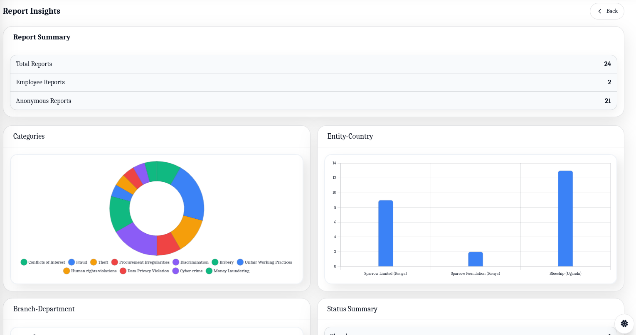Click the purple Cyber crime legend dot
Viewport: 636px width, 335px height.
[x=175, y=271]
